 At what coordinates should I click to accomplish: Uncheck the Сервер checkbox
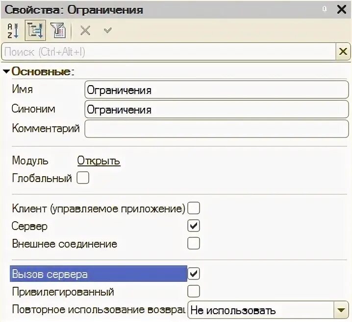tap(194, 226)
